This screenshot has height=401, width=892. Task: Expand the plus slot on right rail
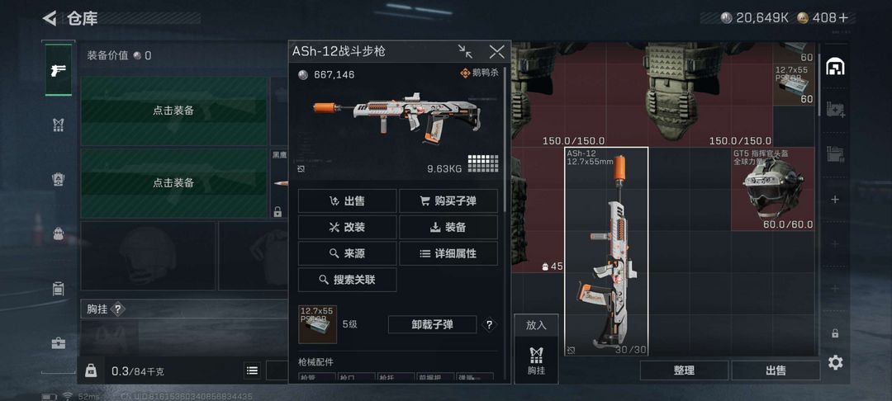click(835, 200)
